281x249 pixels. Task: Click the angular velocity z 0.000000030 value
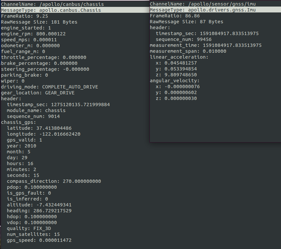coord(181,98)
